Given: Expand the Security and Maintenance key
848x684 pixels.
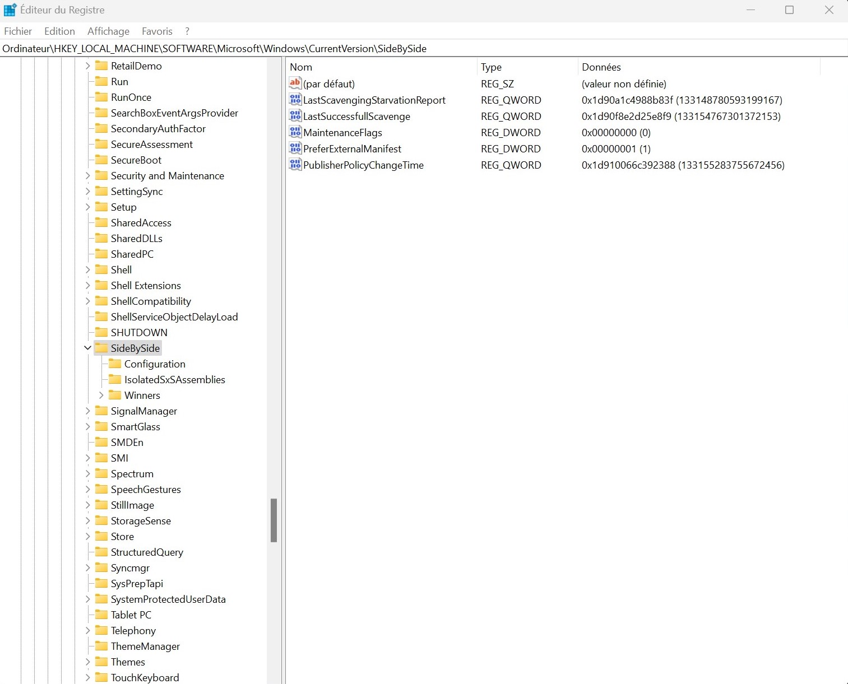Looking at the screenshot, I should (x=87, y=175).
